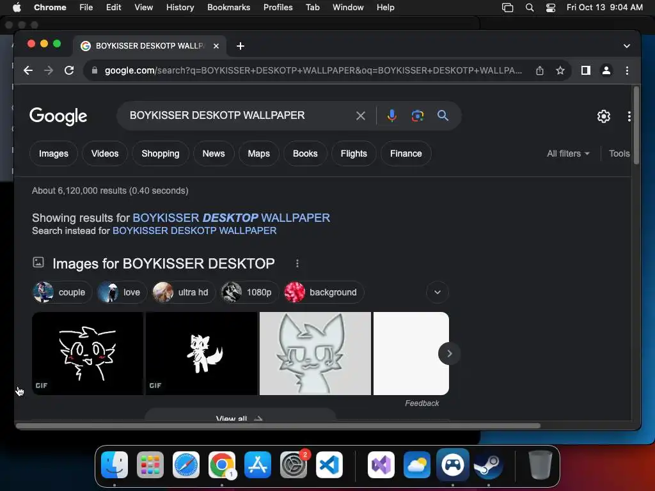The image size is (655, 491).
Task: Open App Store from the Dock
Action: click(258, 465)
